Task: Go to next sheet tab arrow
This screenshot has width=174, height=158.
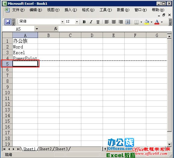Action: pyautogui.click(x=14, y=149)
